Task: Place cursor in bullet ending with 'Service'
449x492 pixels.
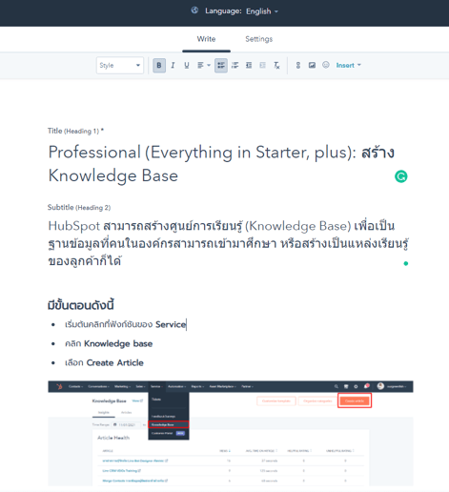Action: (x=126, y=324)
